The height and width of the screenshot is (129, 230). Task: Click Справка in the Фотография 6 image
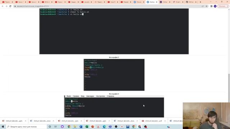pos(110,96)
